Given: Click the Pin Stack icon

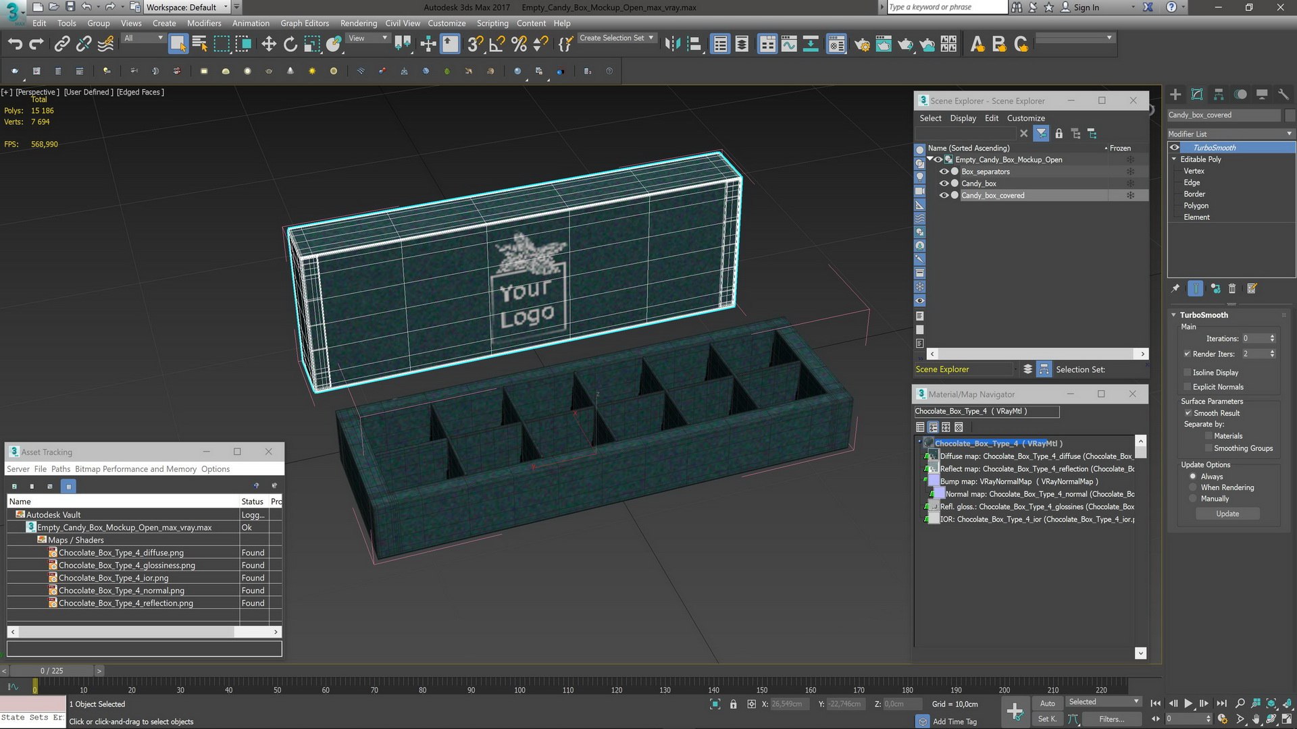Looking at the screenshot, I should point(1175,289).
